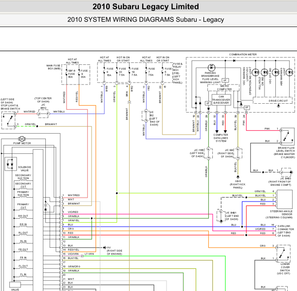Screen dimensions: 297x291
Task: Click the COMPUTER DATA LINES SYSTEM label
Action: 221,138
